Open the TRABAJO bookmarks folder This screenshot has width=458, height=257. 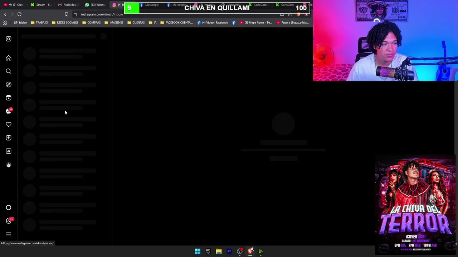pyautogui.click(x=39, y=22)
